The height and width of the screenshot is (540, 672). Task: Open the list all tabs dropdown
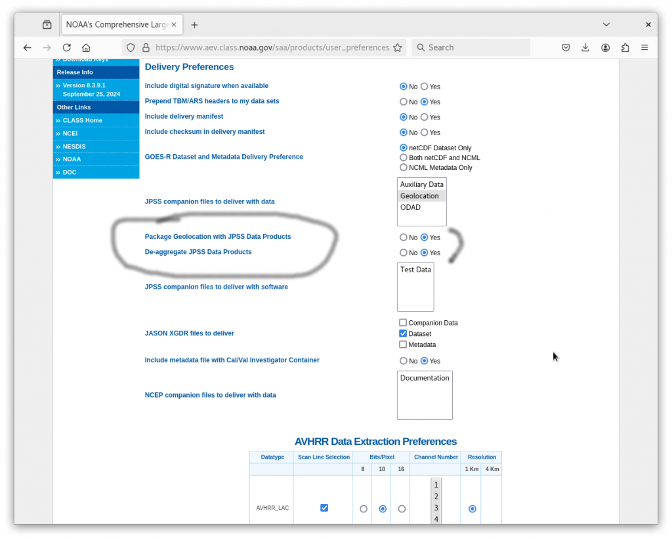tap(606, 24)
